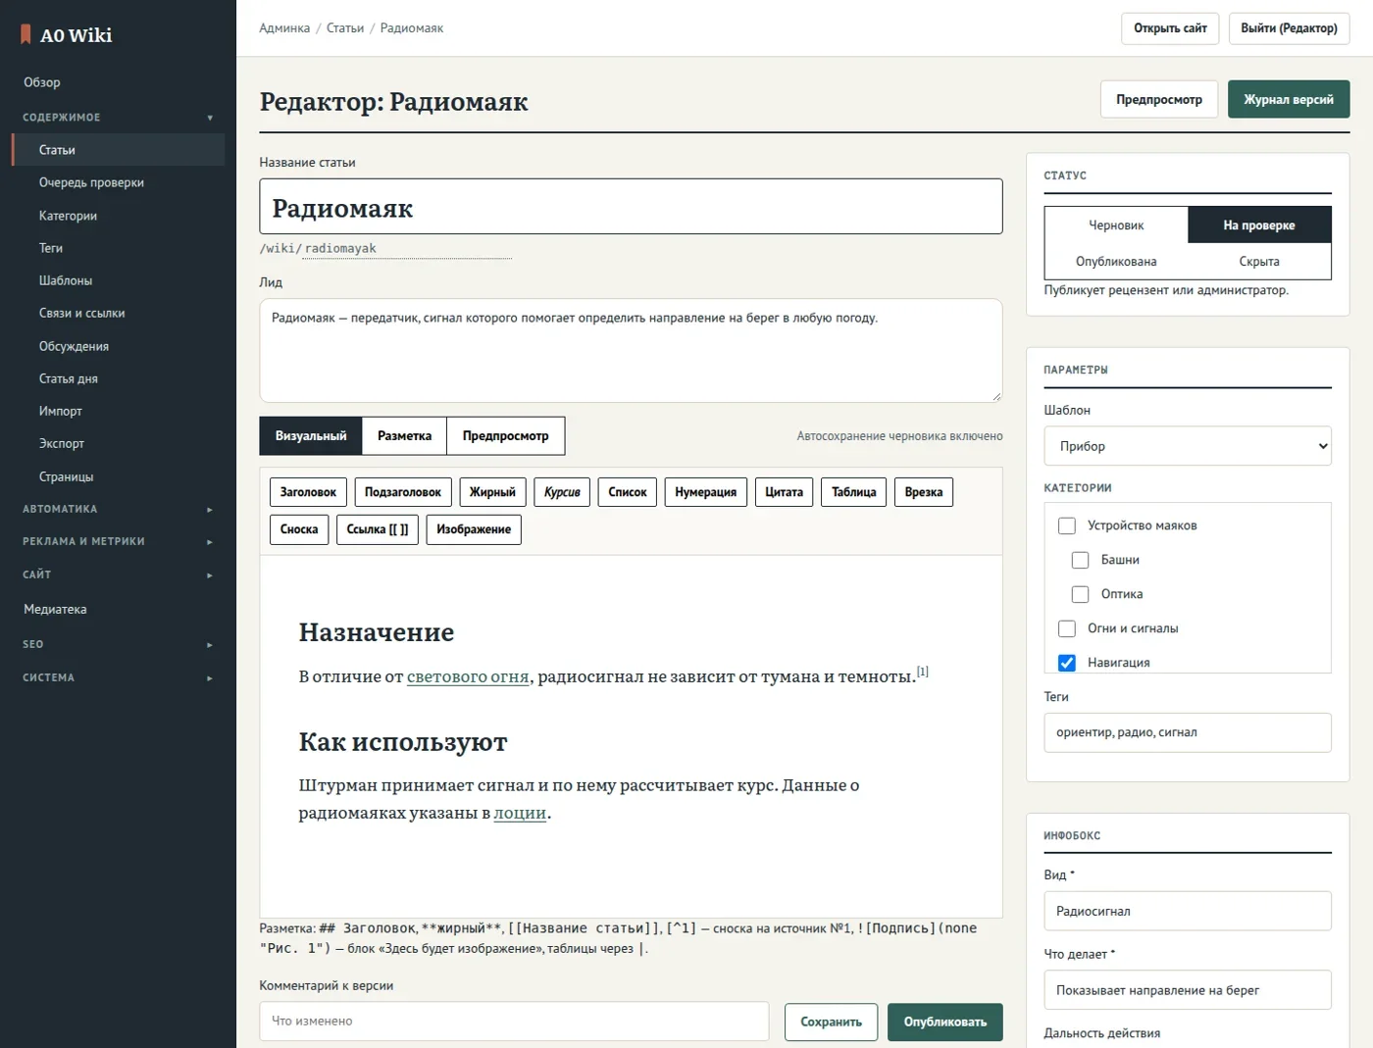Expand the SEO sidebar section
This screenshot has height=1048, width=1373.
point(118,644)
